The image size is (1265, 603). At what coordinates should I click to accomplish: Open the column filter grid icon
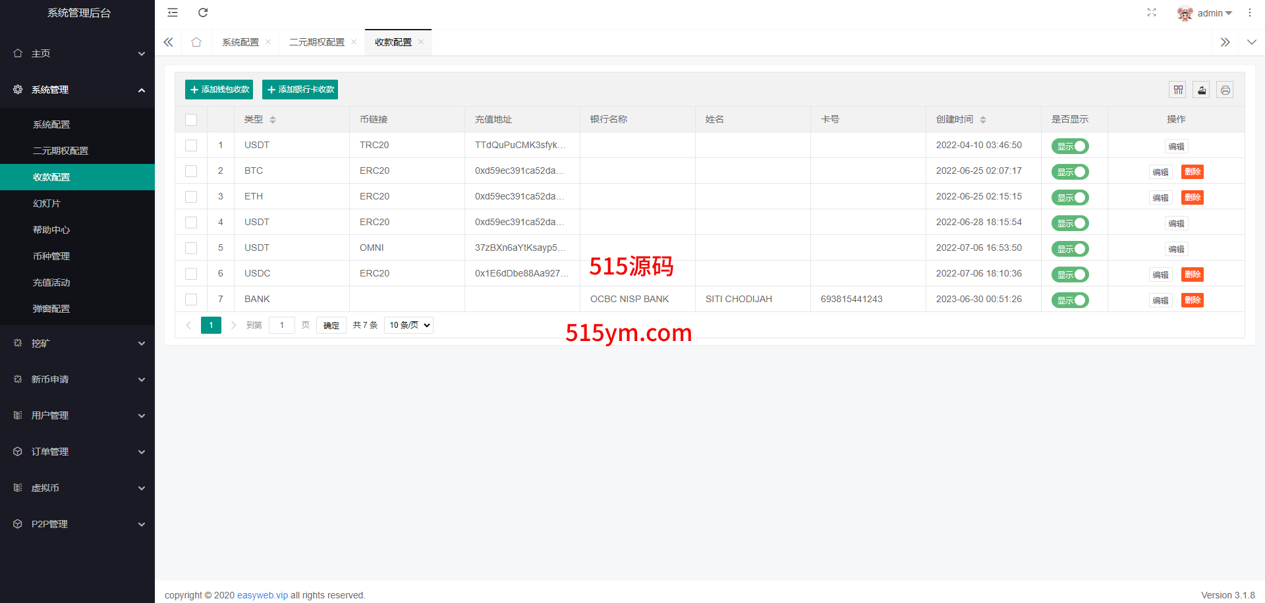pos(1177,90)
